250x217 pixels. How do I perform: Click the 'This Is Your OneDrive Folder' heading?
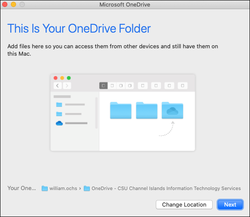(x=79, y=28)
